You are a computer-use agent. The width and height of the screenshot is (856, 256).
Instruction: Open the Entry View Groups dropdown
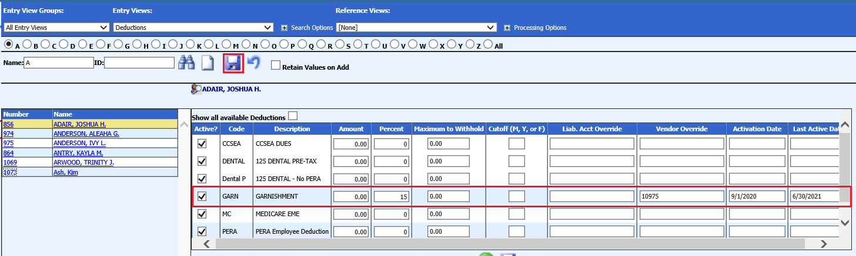point(56,28)
